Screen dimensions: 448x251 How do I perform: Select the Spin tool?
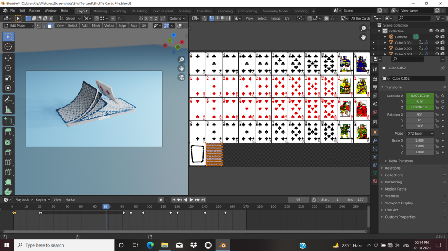(x=8, y=191)
